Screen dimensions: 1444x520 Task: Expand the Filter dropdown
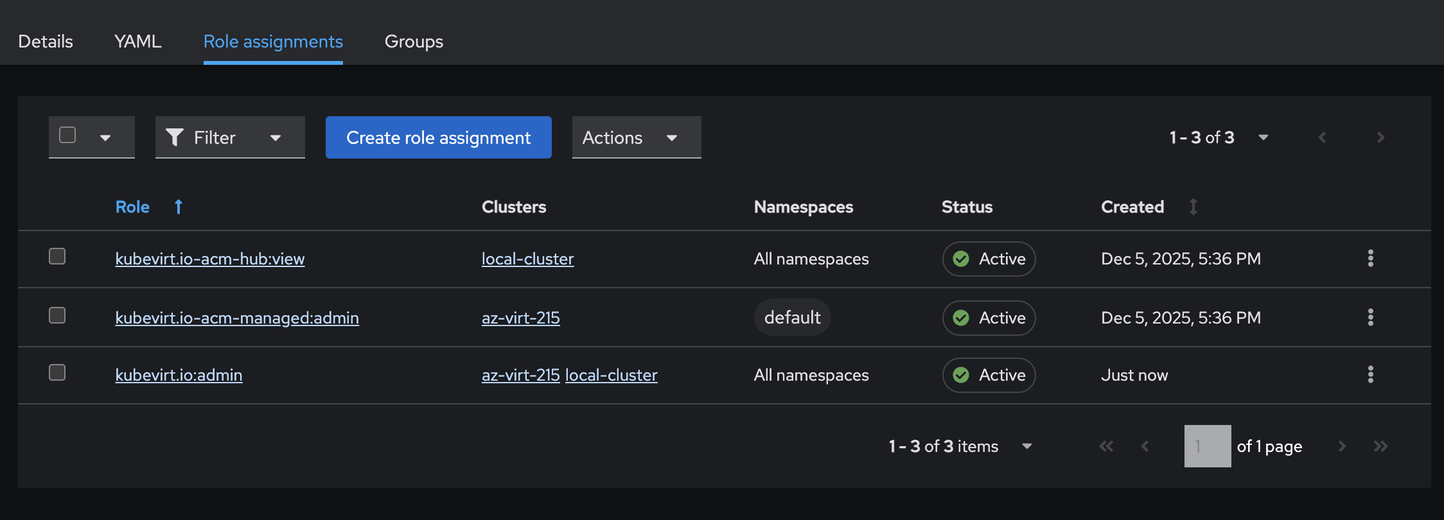coord(229,137)
